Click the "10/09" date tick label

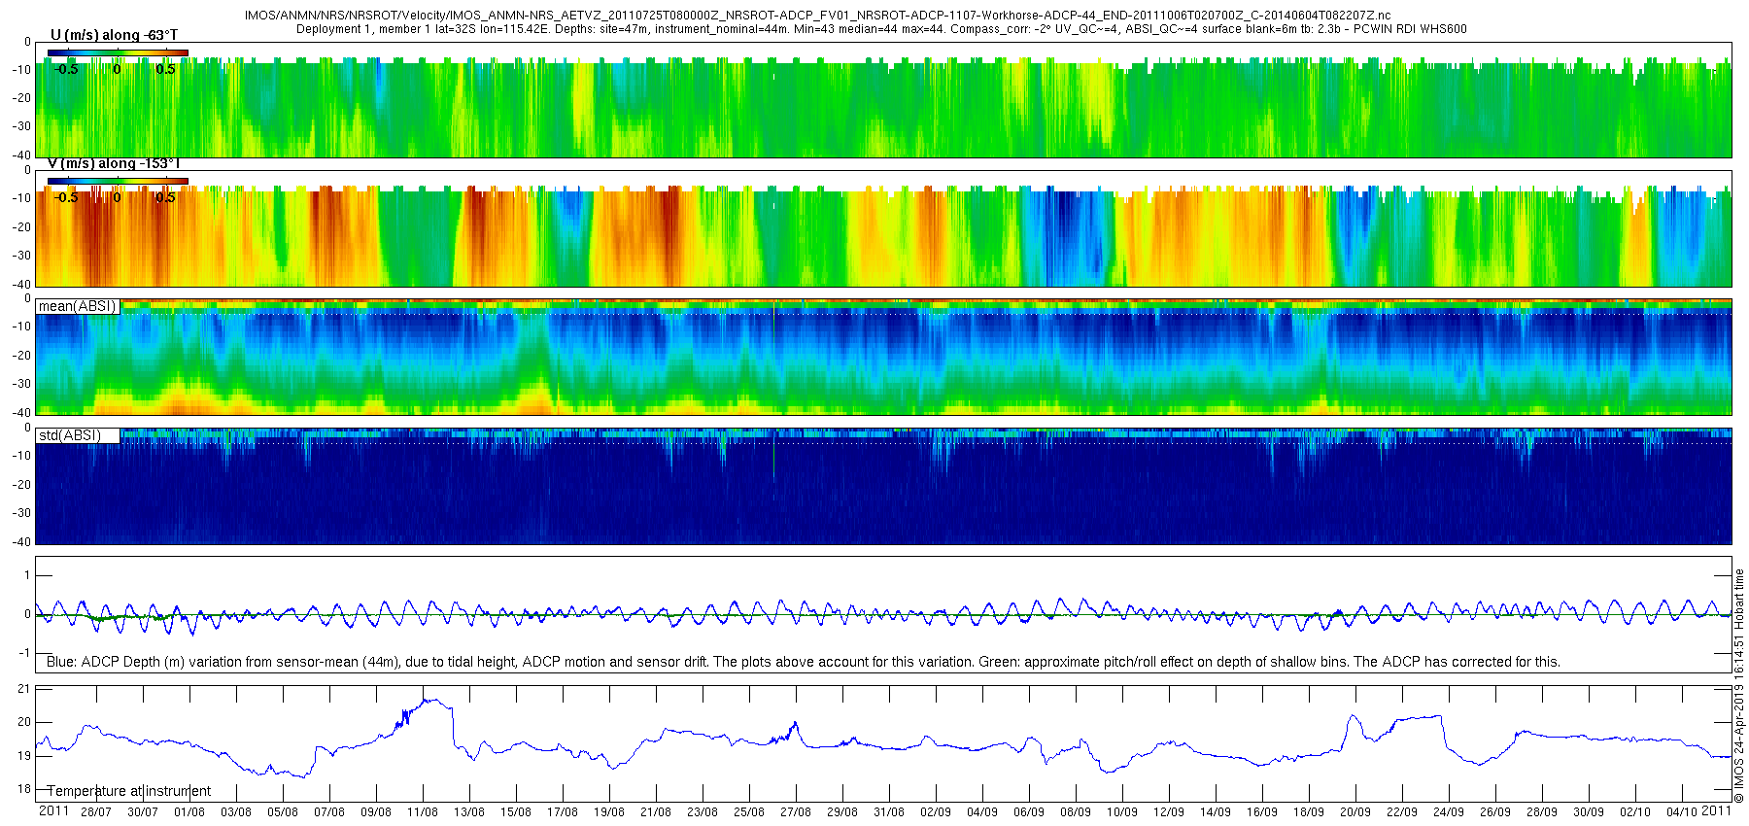pyautogui.click(x=1121, y=812)
